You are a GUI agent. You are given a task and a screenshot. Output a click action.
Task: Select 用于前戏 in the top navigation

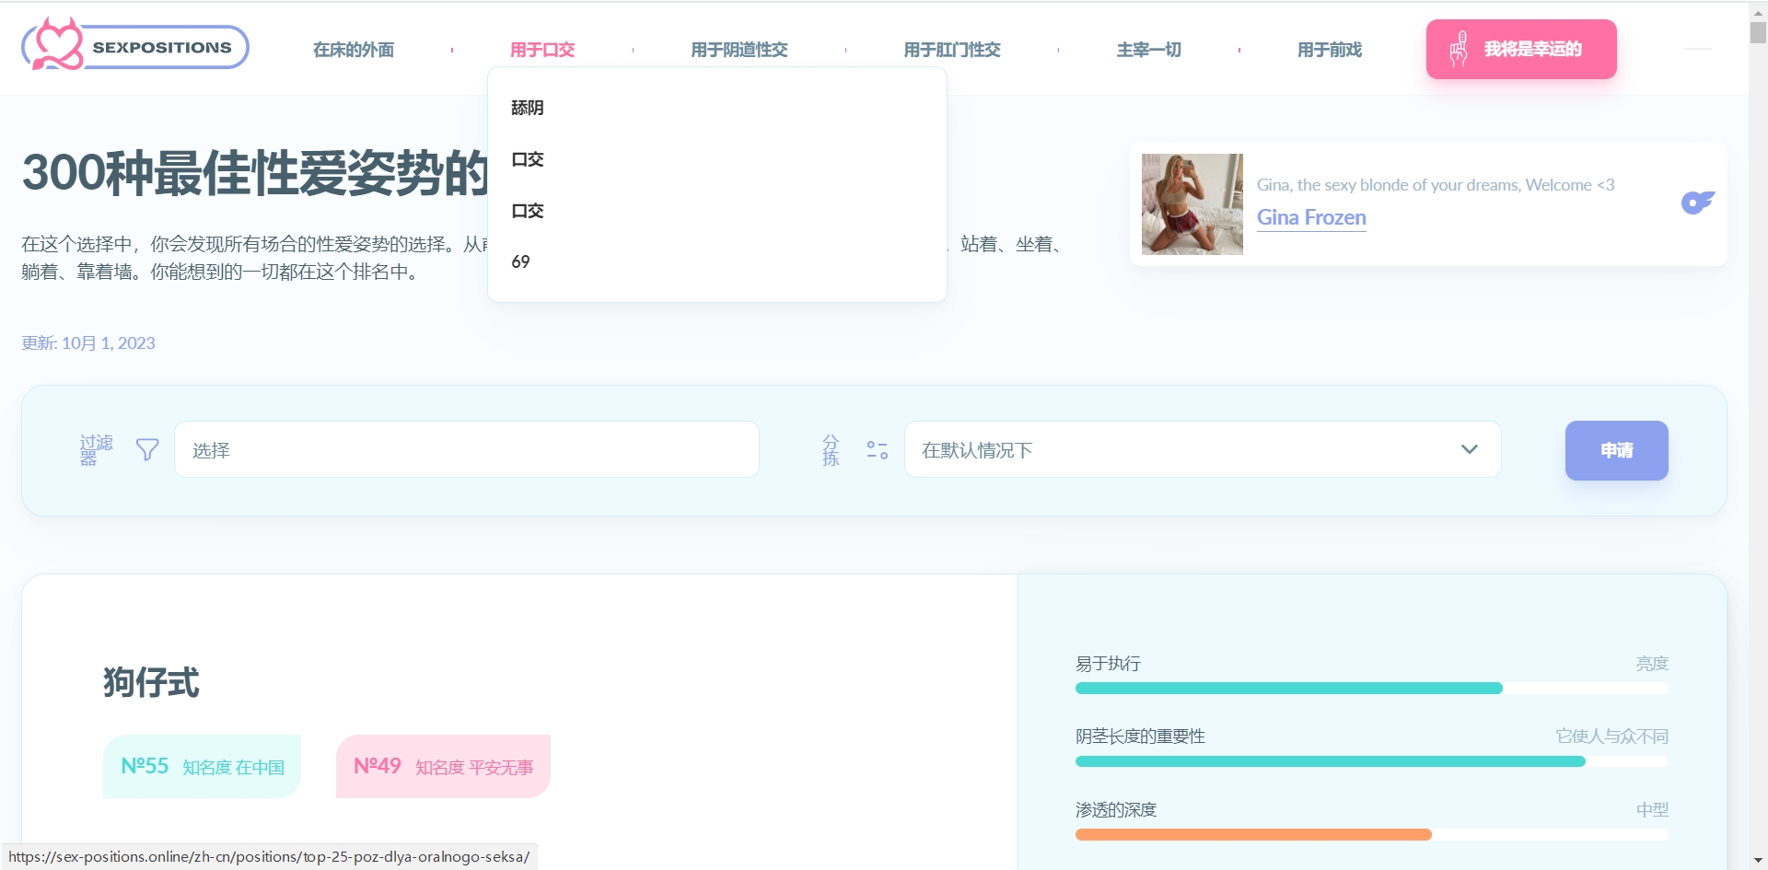point(1329,50)
